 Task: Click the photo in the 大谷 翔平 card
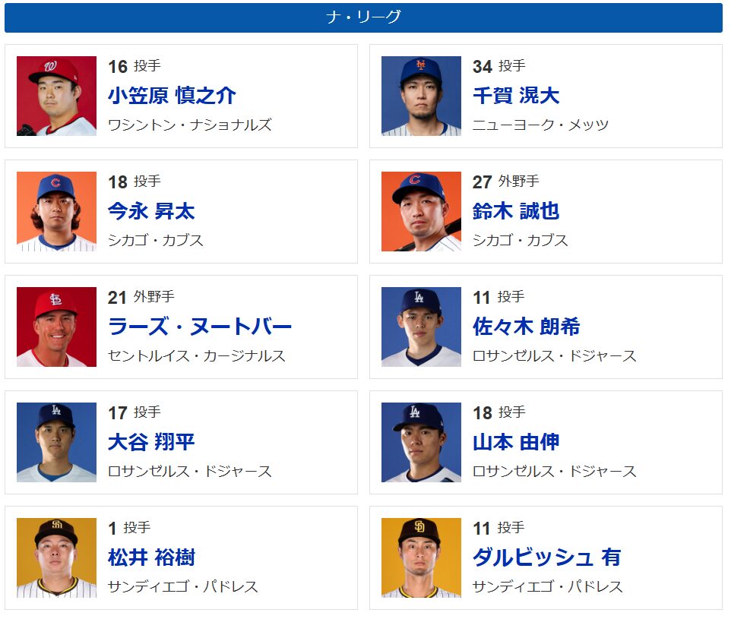pos(57,442)
